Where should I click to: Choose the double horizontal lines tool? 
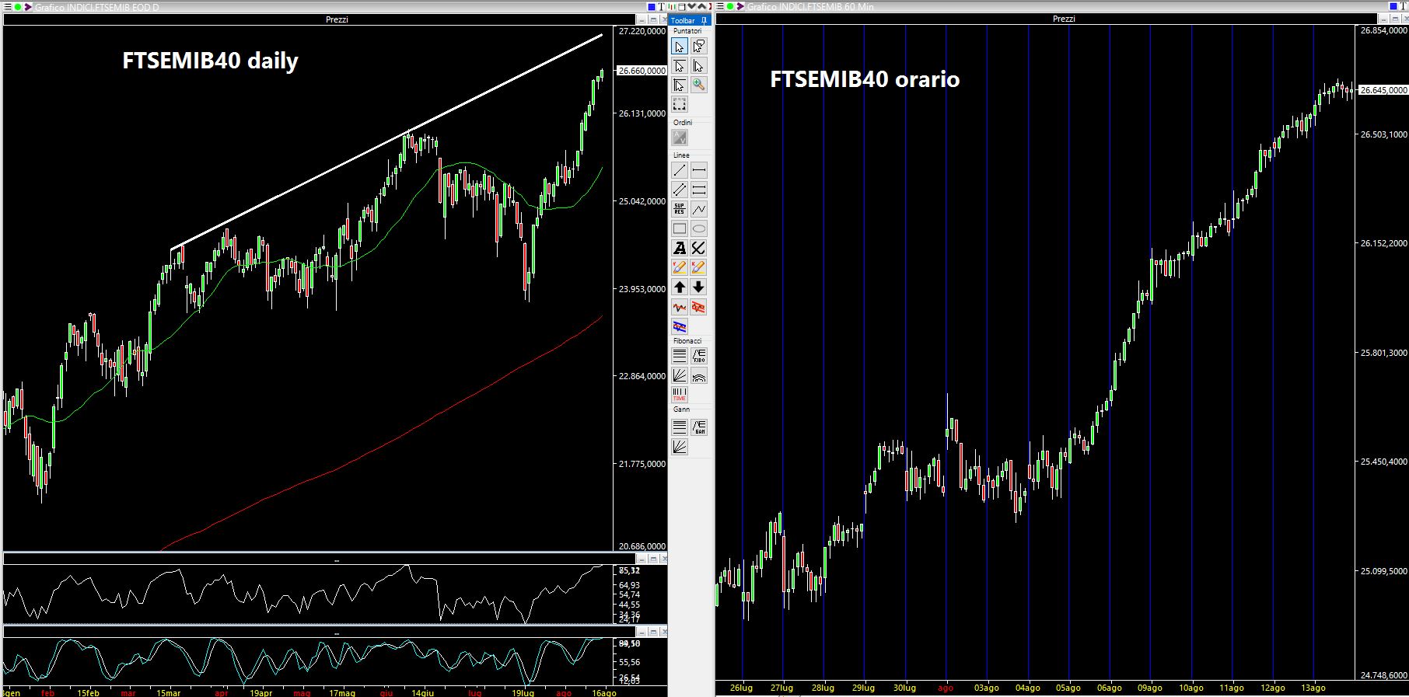[x=699, y=190]
